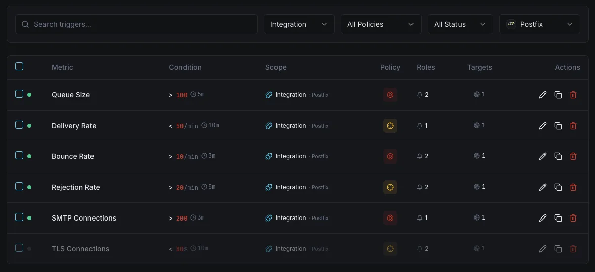Duplicate the Rejection Rate trigger

pos(558,187)
